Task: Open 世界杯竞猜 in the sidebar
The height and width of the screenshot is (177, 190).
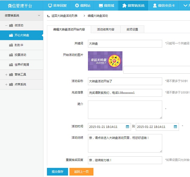Action: [22, 65]
